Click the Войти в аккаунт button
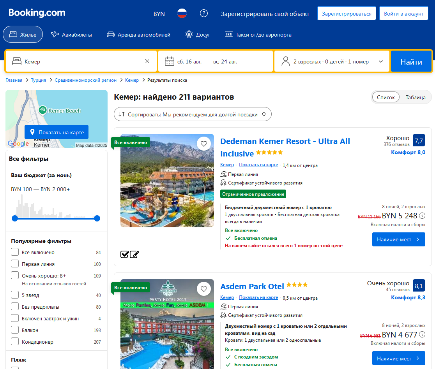 [x=404, y=14]
